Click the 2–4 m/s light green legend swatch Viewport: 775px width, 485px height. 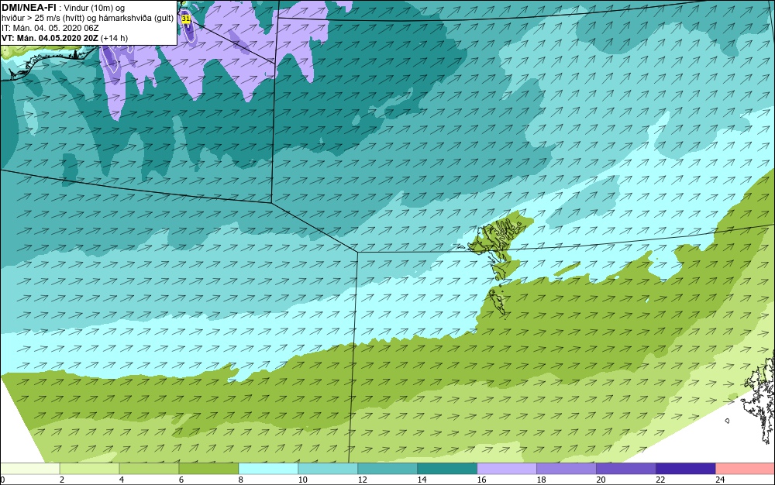(x=89, y=469)
